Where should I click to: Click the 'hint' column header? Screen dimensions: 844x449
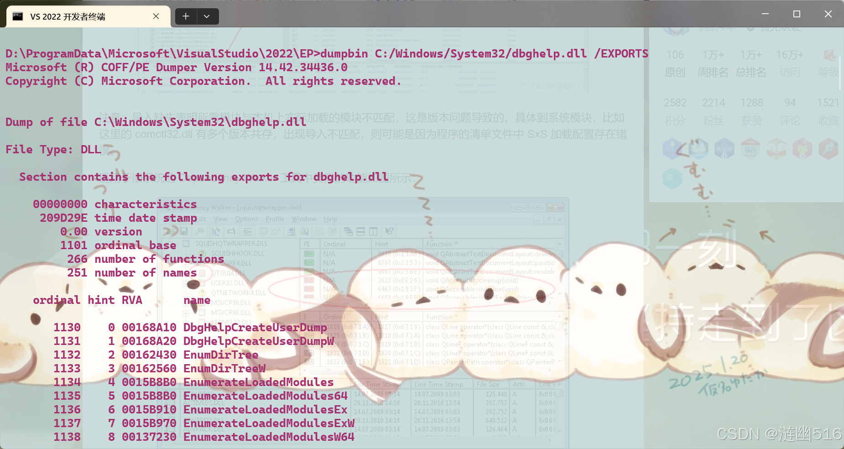[x=101, y=300]
